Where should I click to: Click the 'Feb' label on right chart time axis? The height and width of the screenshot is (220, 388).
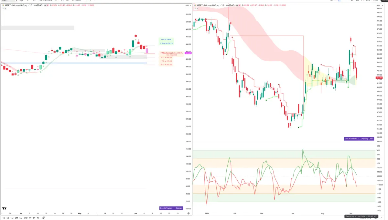point(235,213)
